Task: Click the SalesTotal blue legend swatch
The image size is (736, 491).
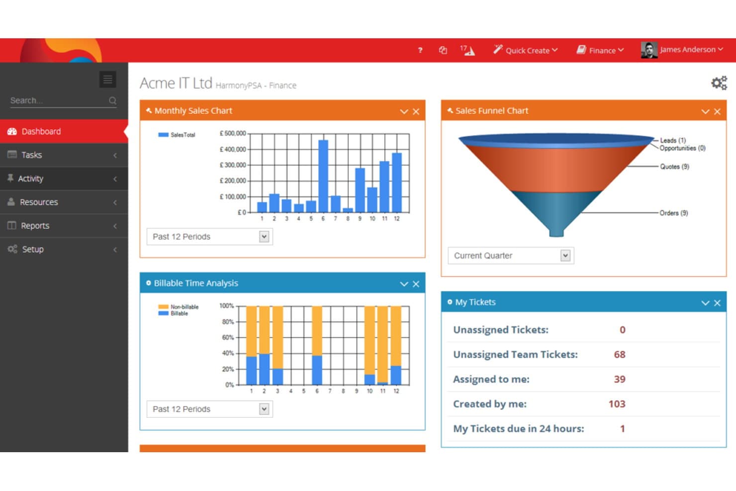Action: [163, 135]
